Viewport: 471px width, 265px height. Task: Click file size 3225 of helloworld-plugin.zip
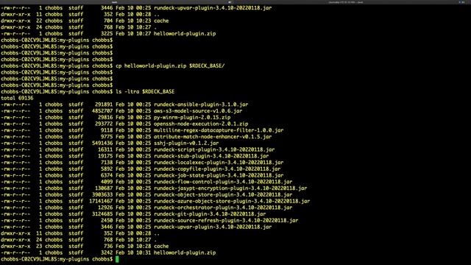107,34
